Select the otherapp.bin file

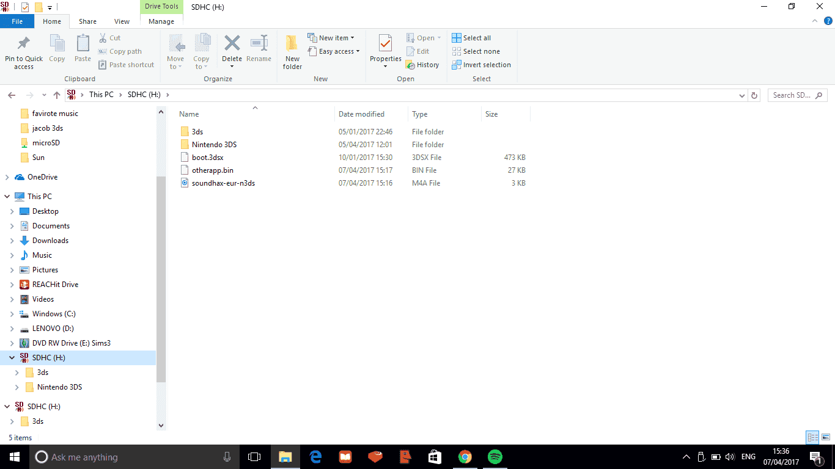pyautogui.click(x=213, y=170)
